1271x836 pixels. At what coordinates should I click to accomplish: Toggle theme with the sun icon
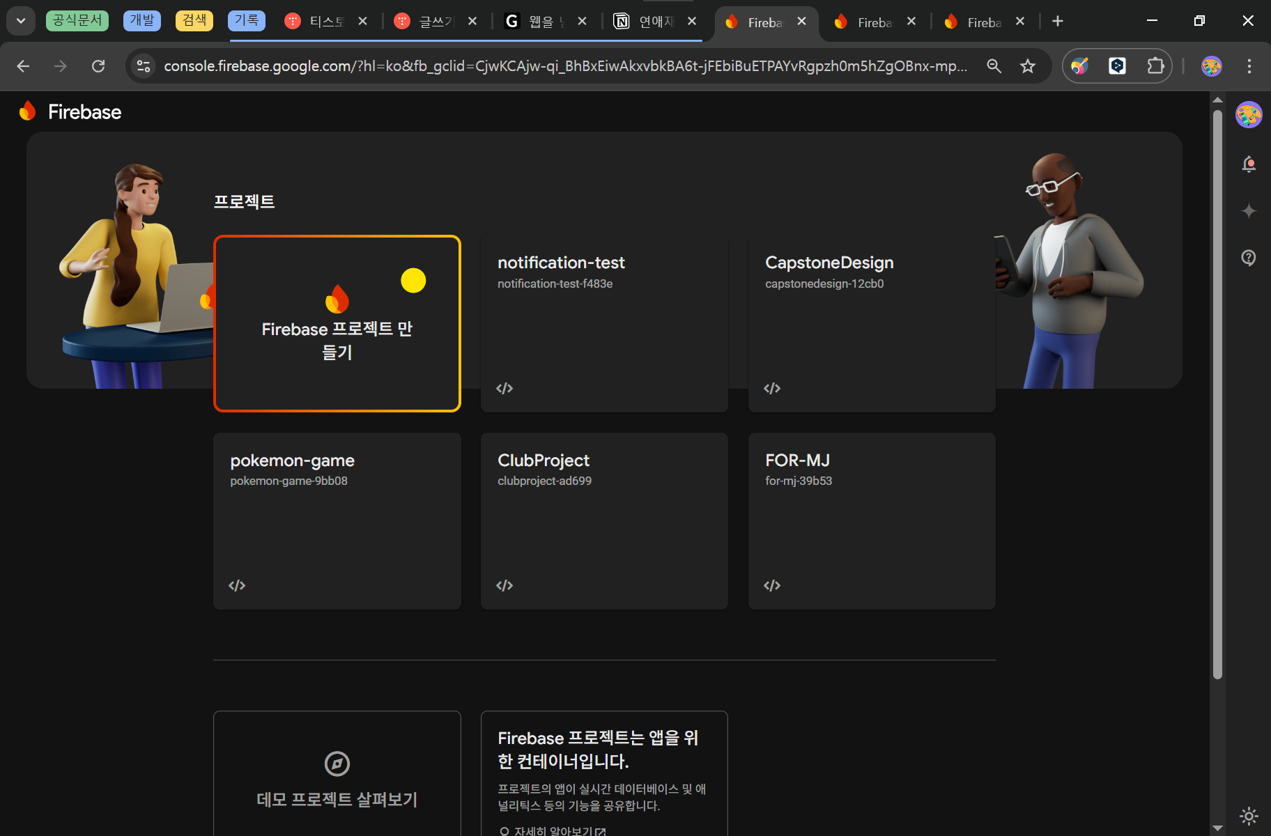pyautogui.click(x=1249, y=816)
